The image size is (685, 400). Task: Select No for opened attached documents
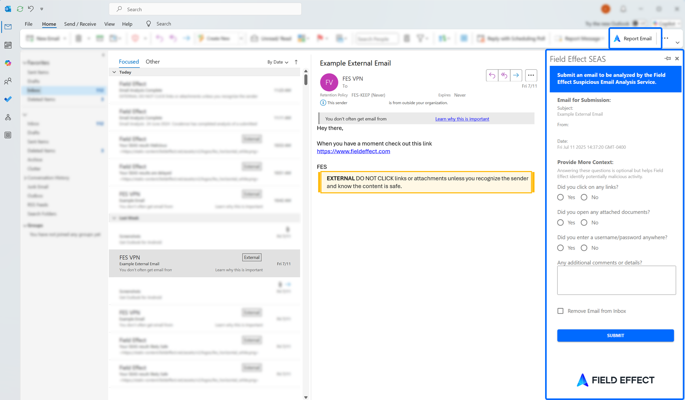click(584, 223)
